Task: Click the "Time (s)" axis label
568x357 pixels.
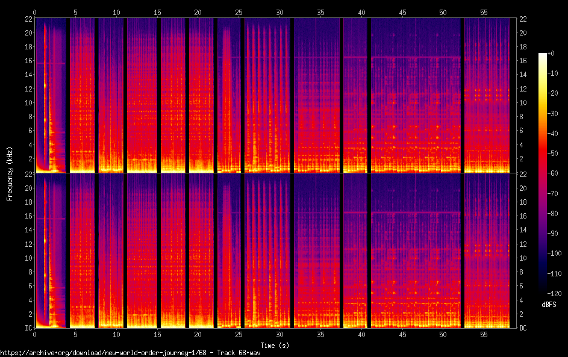Action: click(274, 345)
